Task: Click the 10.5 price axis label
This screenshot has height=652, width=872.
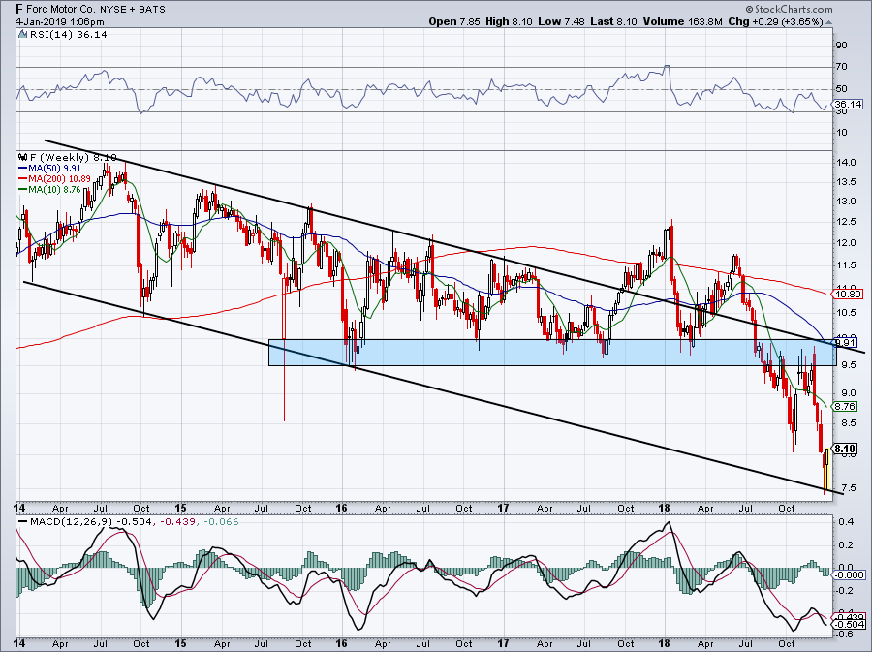Action: point(846,312)
